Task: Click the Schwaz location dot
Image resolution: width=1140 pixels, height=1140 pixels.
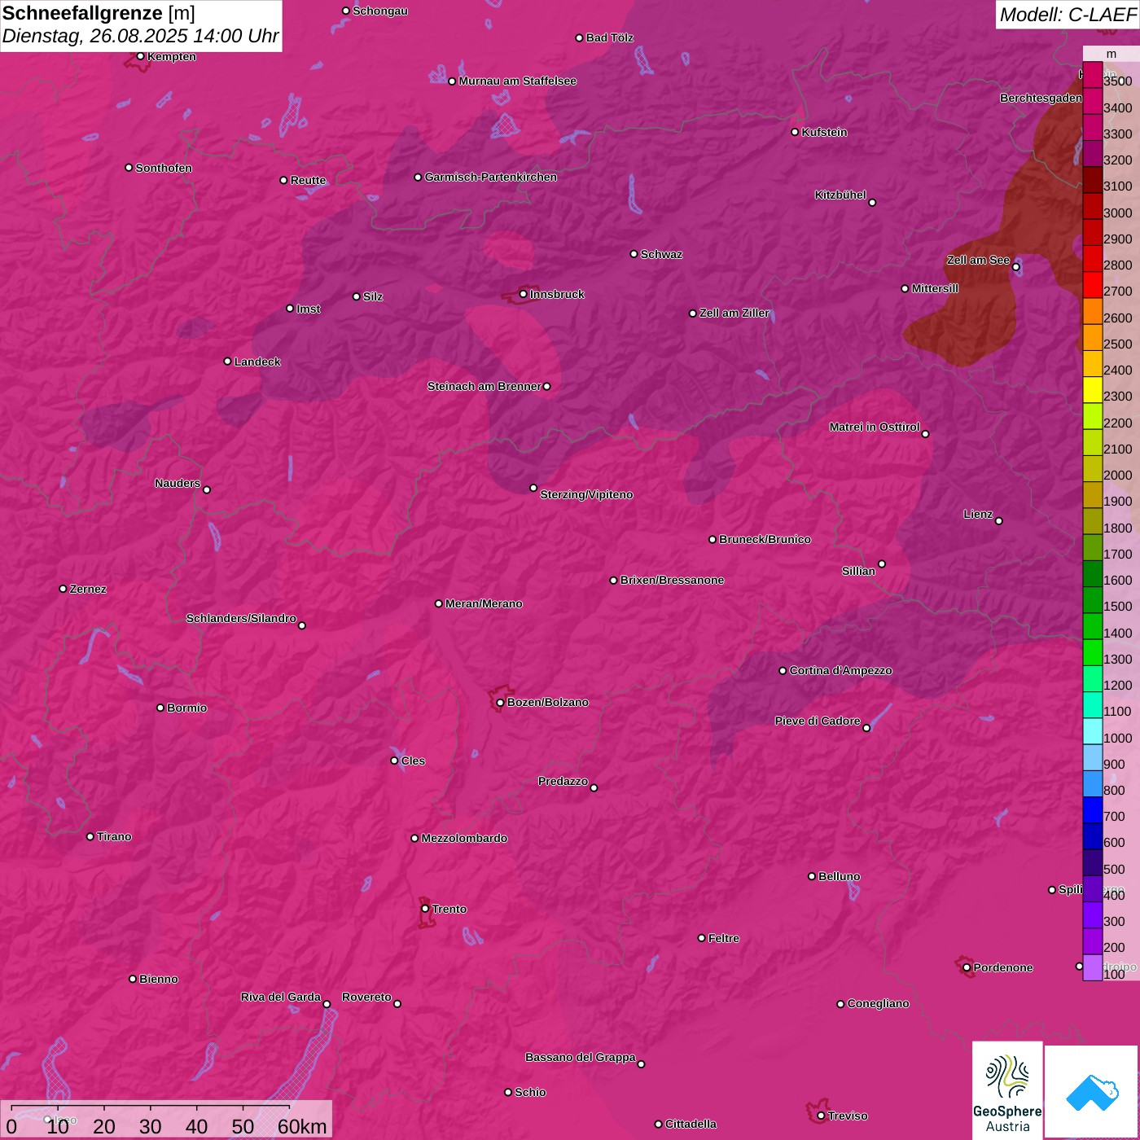Action: click(634, 254)
